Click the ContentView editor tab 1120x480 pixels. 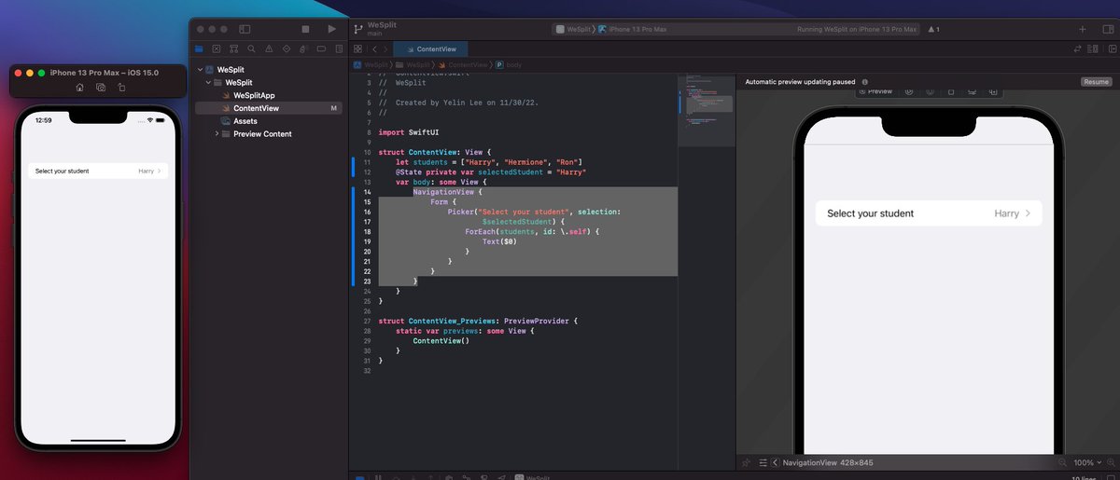(x=430, y=48)
